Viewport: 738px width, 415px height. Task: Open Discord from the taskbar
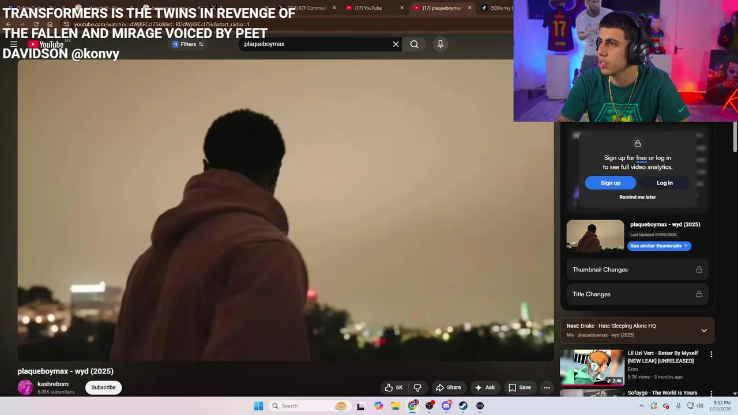pyautogui.click(x=446, y=406)
